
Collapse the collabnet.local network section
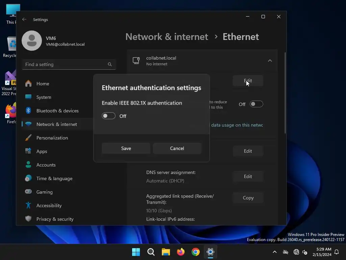click(x=270, y=61)
